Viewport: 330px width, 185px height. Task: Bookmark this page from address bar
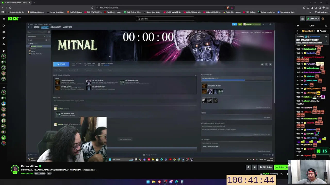point(92,8)
